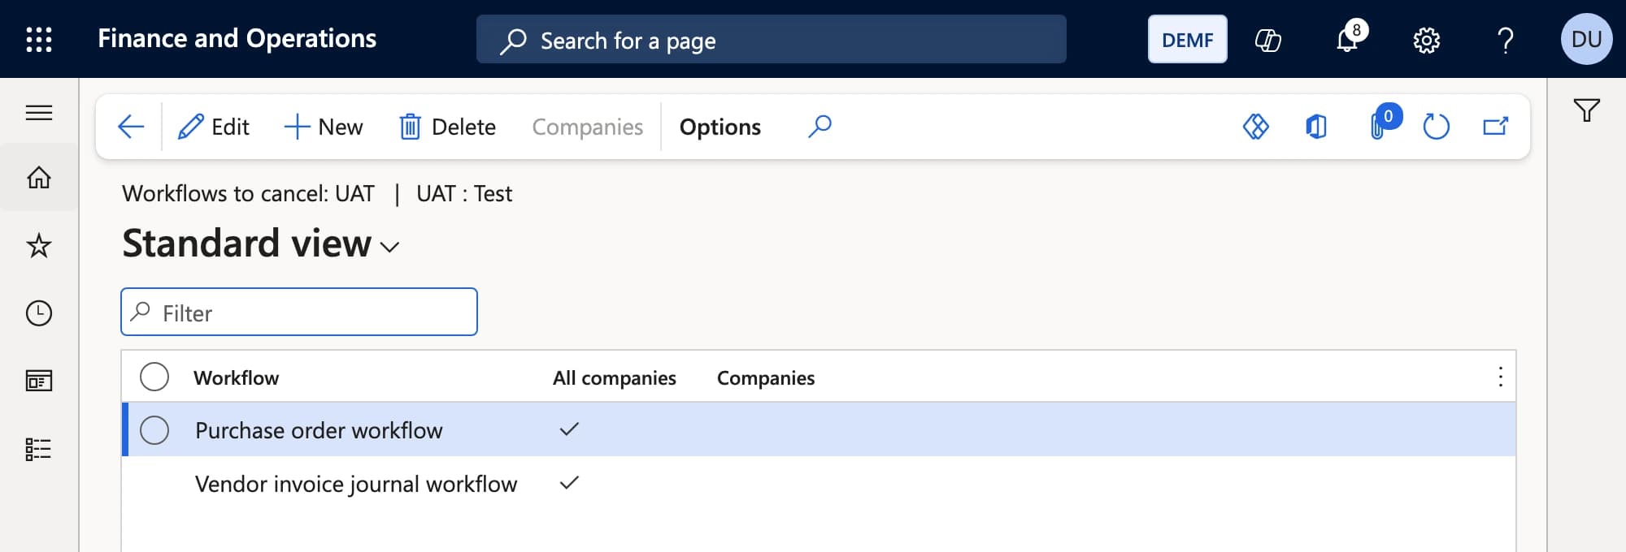Select 'Purchase order workflow' cell
This screenshot has height=552, width=1626.
[x=319, y=430]
